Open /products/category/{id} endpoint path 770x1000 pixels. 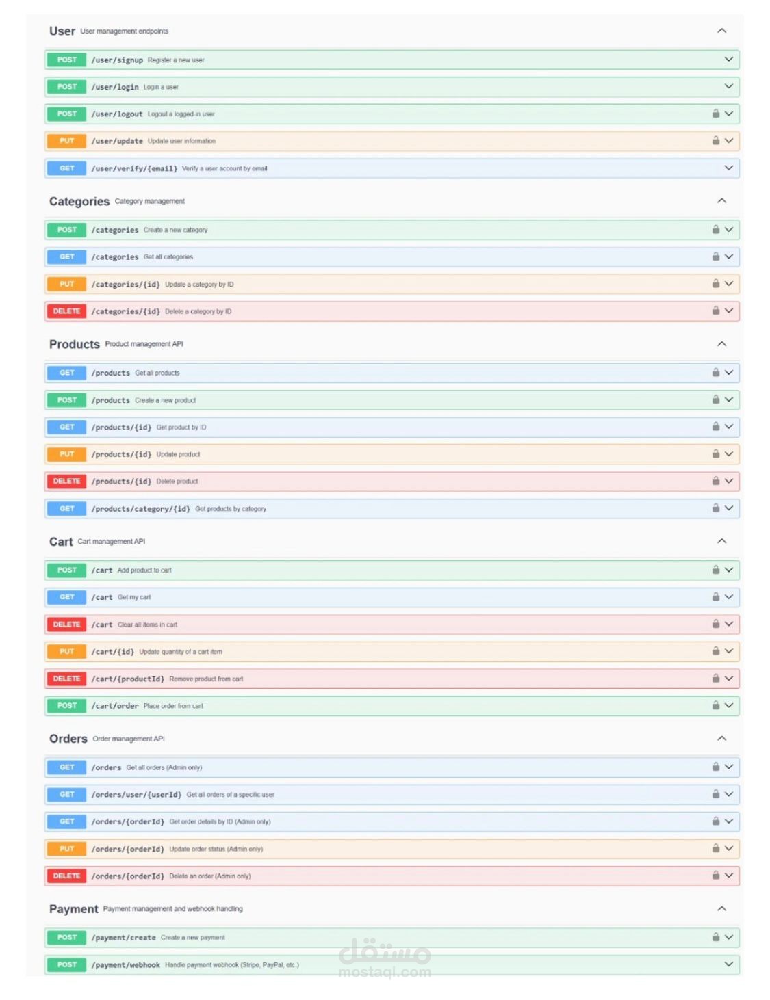point(140,509)
